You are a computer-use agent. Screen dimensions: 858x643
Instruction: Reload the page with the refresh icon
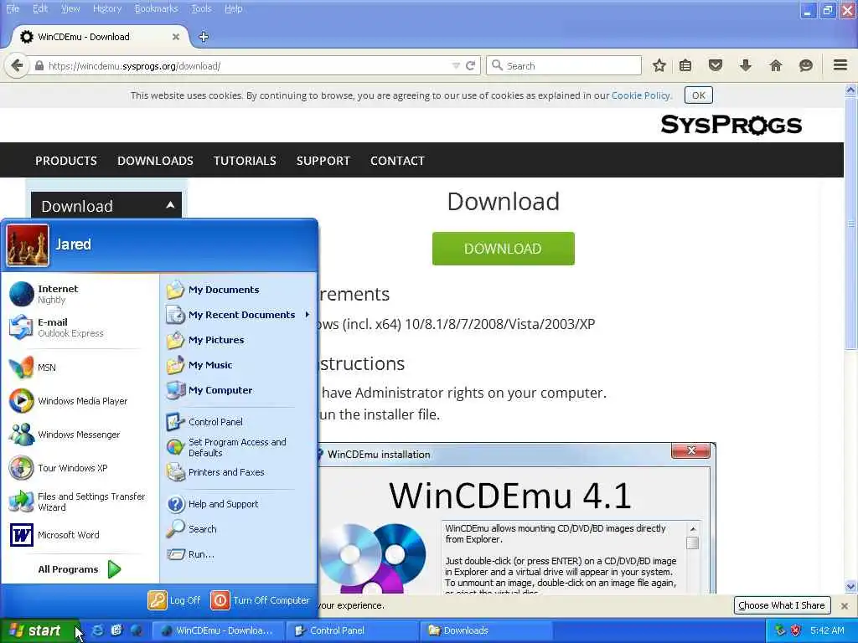coord(470,65)
